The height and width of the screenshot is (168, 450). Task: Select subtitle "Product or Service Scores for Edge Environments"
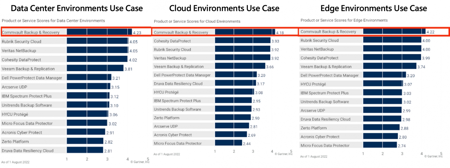(344, 20)
